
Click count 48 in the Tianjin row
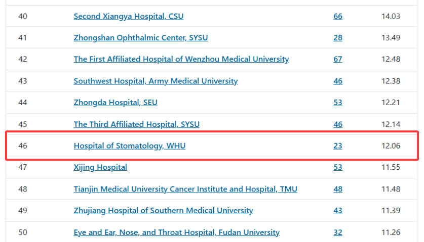(338, 189)
